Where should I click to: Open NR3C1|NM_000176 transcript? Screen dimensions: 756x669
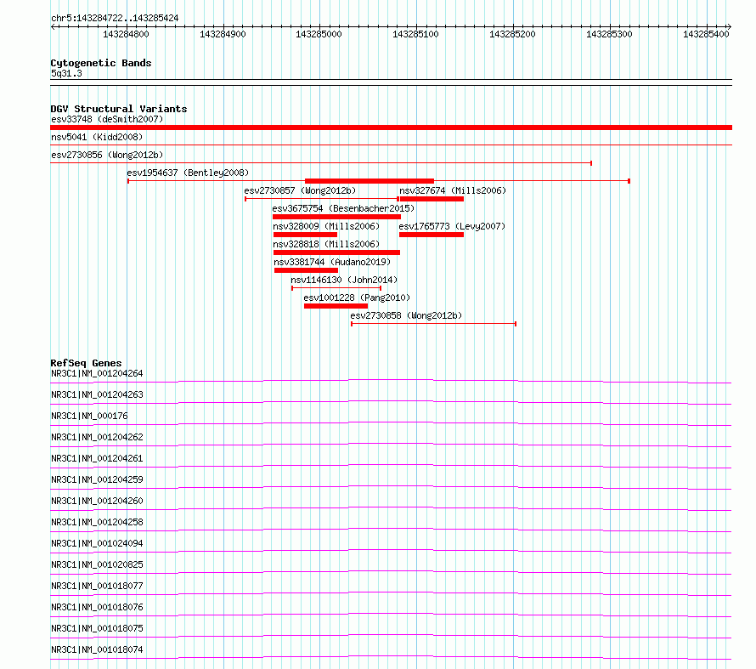click(x=89, y=416)
